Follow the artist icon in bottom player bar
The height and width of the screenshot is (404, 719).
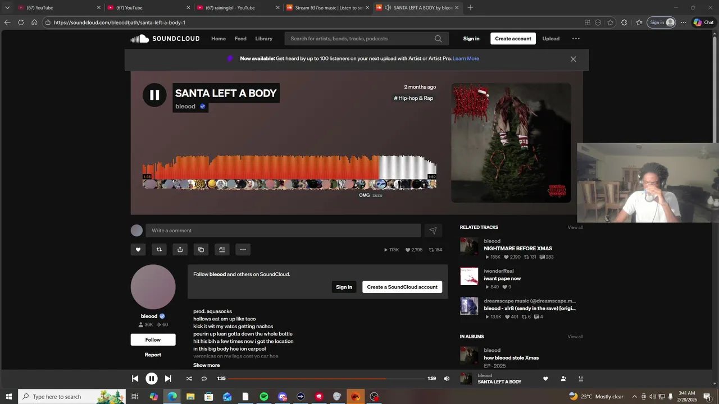[563, 379]
